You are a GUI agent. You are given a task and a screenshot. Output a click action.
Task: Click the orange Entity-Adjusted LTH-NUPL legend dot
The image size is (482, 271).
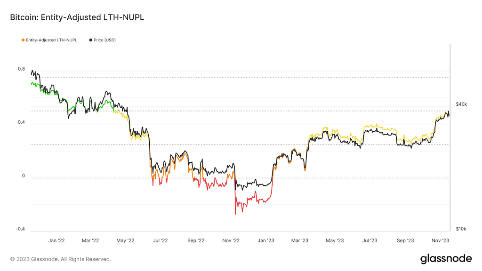pyautogui.click(x=23, y=40)
